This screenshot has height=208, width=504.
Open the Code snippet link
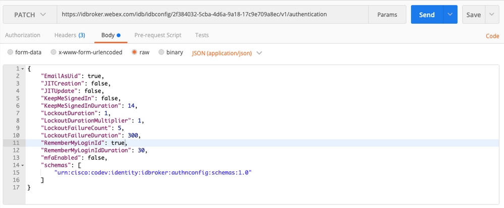coord(492,36)
